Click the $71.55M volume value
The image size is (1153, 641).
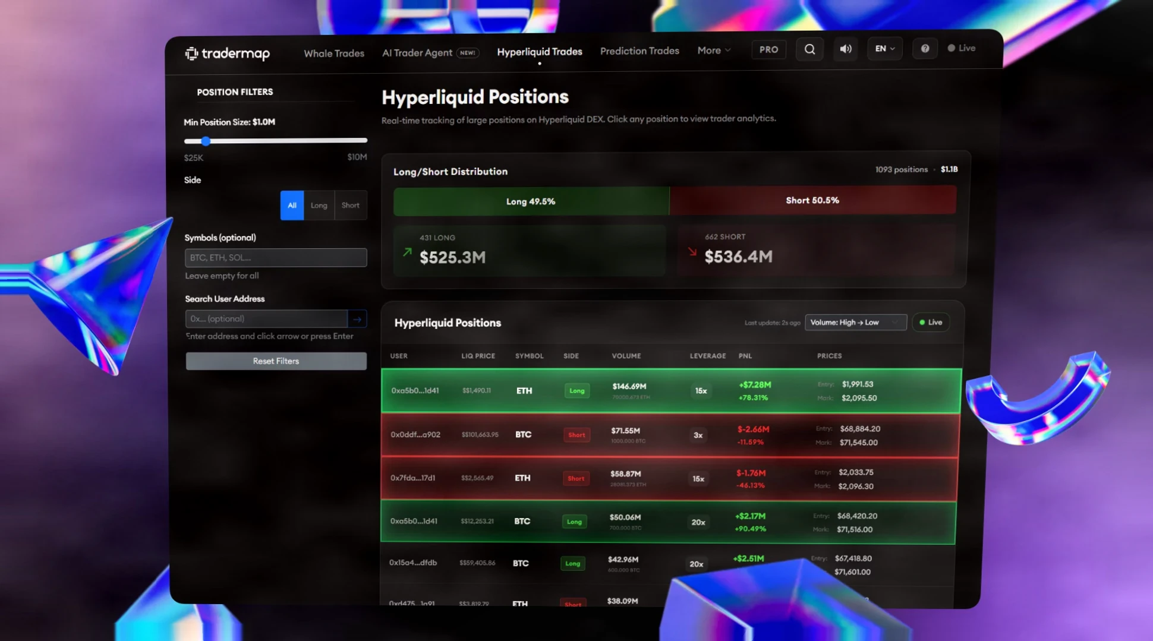(626, 431)
